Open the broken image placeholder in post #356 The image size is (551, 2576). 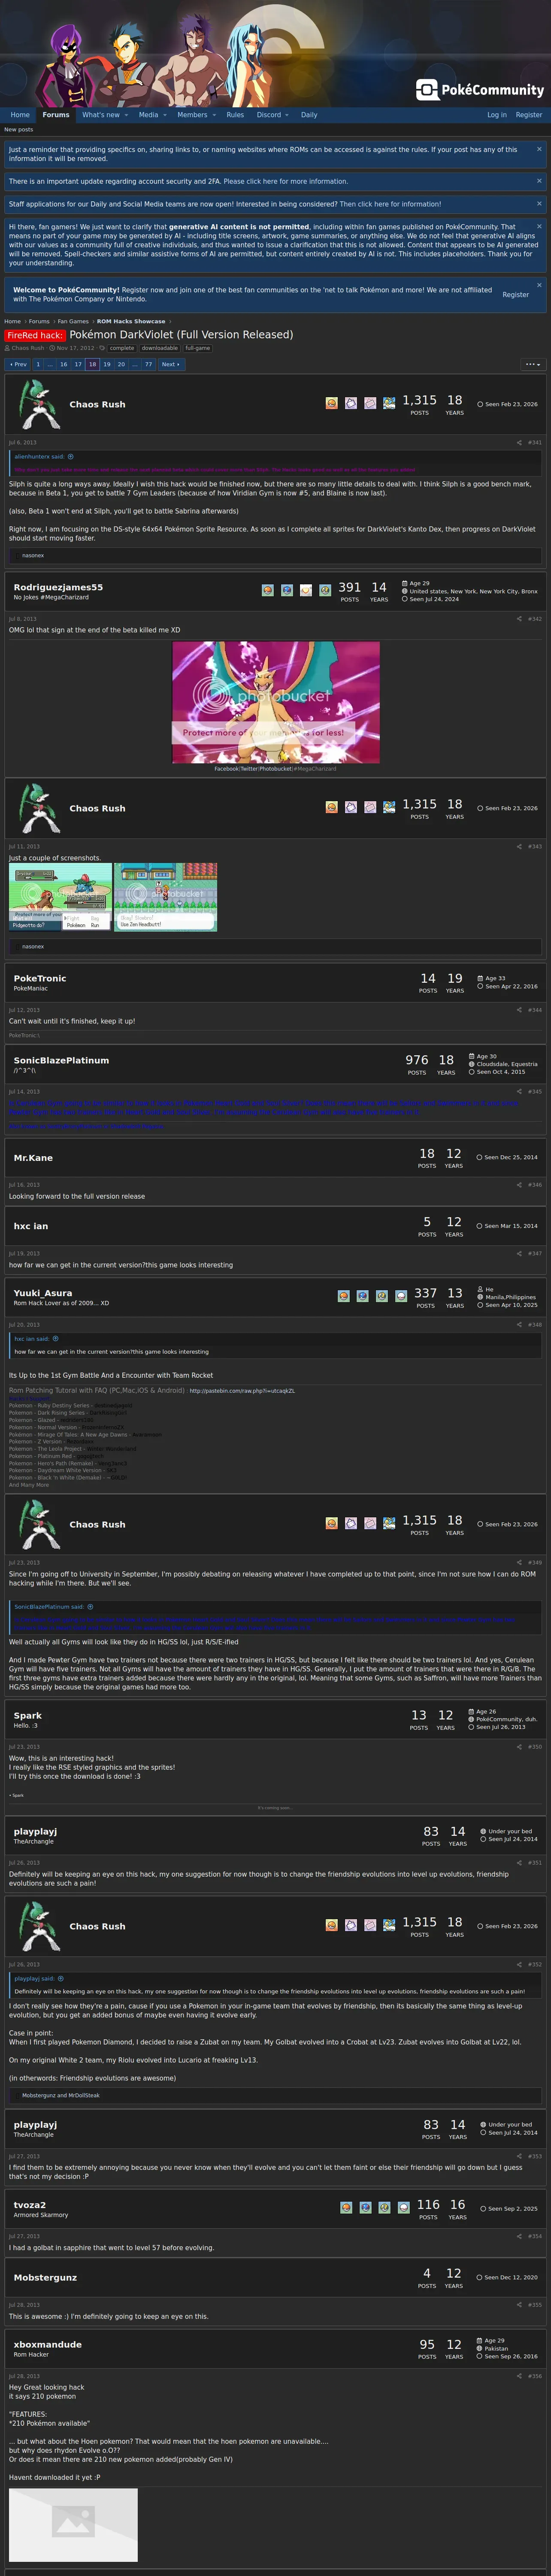pos(73,2525)
